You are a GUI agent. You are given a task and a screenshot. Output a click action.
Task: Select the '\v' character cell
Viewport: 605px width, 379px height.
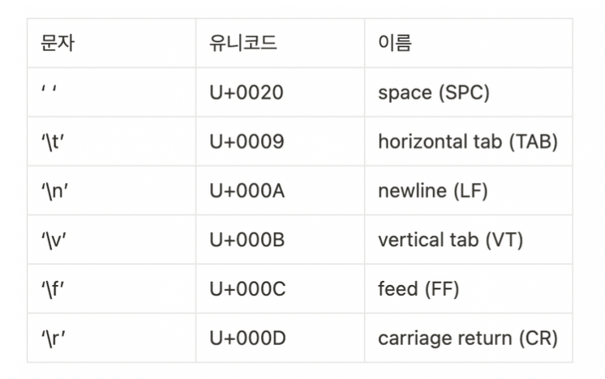111,240
